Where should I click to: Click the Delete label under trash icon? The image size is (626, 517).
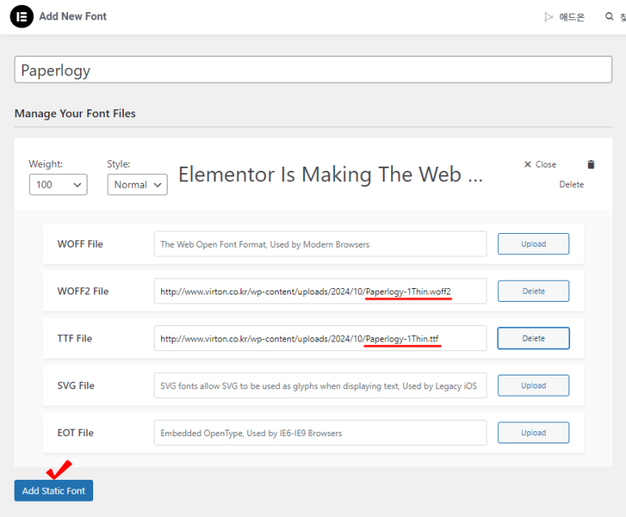pyautogui.click(x=571, y=184)
